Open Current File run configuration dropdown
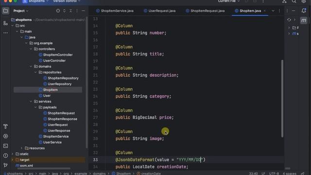Image resolution: width=311 pixels, height=175 pixels. pyautogui.click(x=229, y=1)
